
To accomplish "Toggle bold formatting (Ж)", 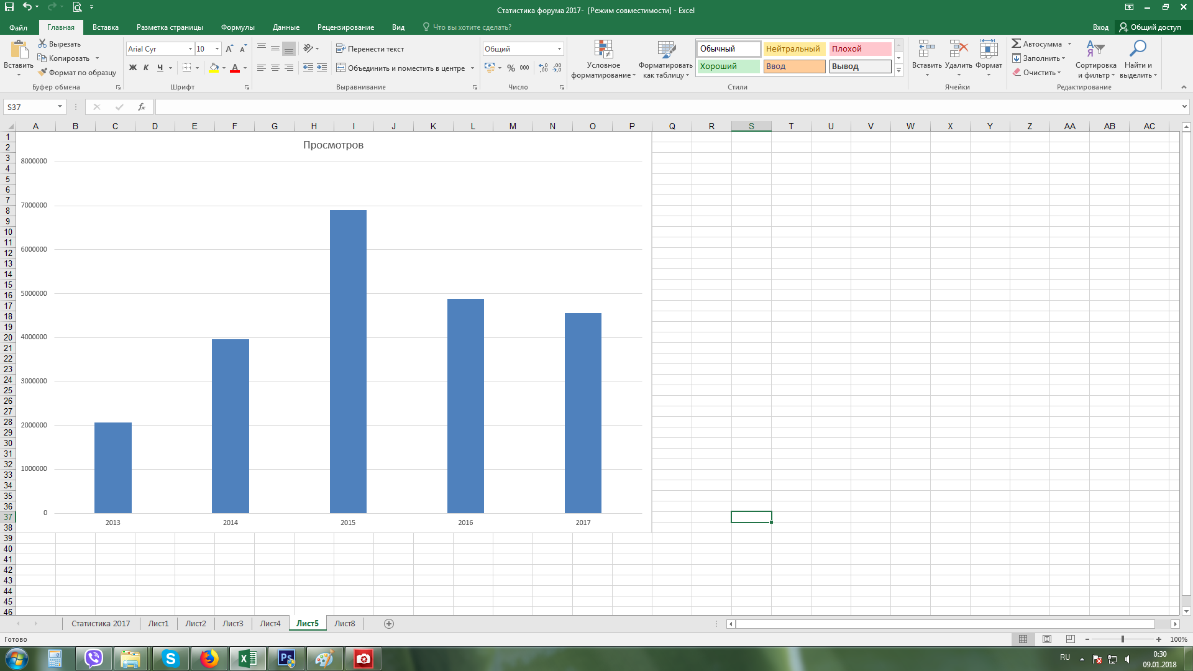I will click(x=132, y=68).
